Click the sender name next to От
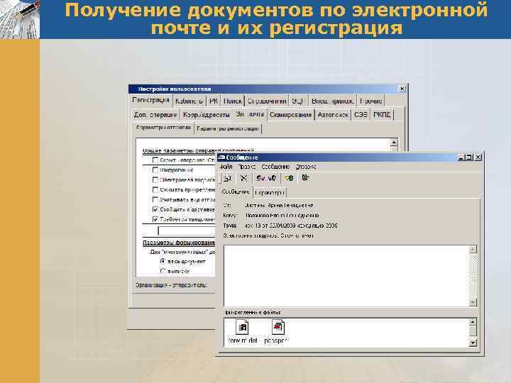Screen dimensions: 511x383 coord(279,206)
